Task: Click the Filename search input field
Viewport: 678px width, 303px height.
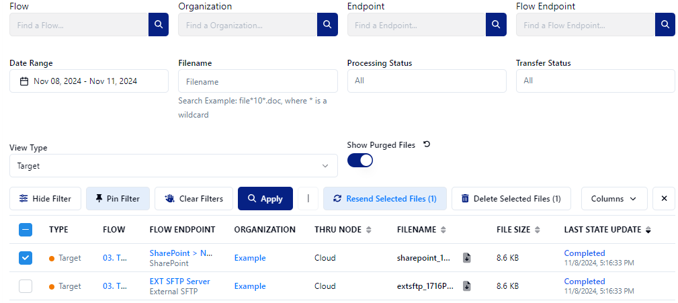Action: 257,81
